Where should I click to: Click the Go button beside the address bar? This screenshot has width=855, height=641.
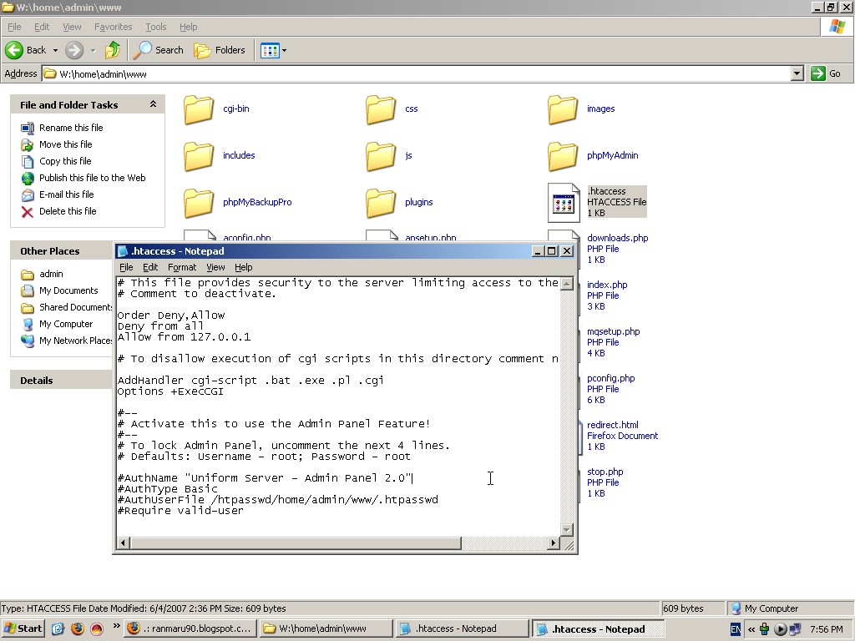pyautogui.click(x=826, y=73)
